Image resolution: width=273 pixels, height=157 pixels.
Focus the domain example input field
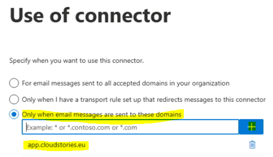(x=130, y=127)
